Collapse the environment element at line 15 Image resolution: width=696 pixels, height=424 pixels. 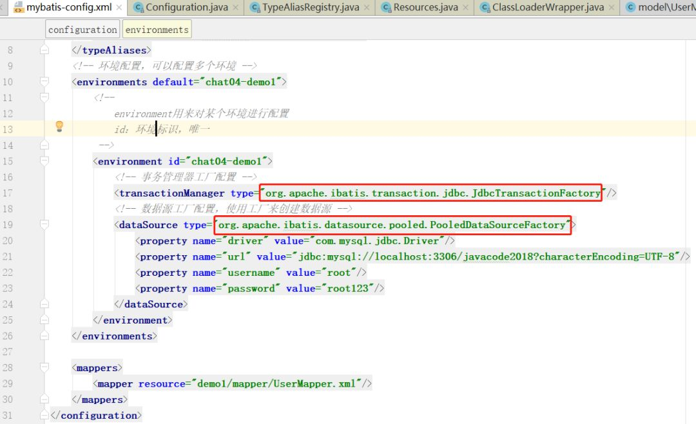[44, 161]
